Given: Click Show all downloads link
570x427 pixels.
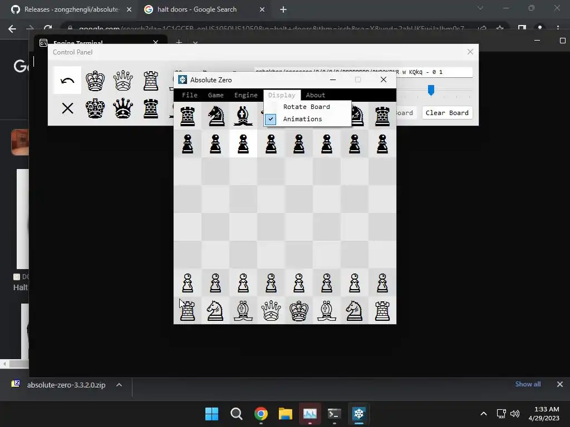Looking at the screenshot, I should pyautogui.click(x=528, y=384).
